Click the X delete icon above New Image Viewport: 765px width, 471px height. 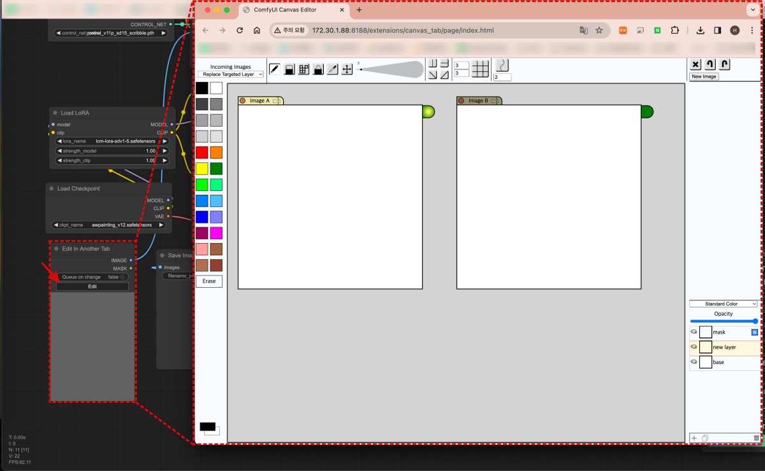[x=696, y=64]
